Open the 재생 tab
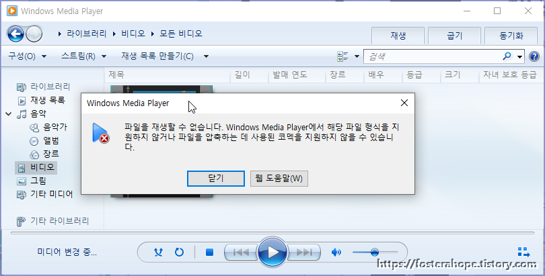The image size is (545, 276). pos(398,36)
